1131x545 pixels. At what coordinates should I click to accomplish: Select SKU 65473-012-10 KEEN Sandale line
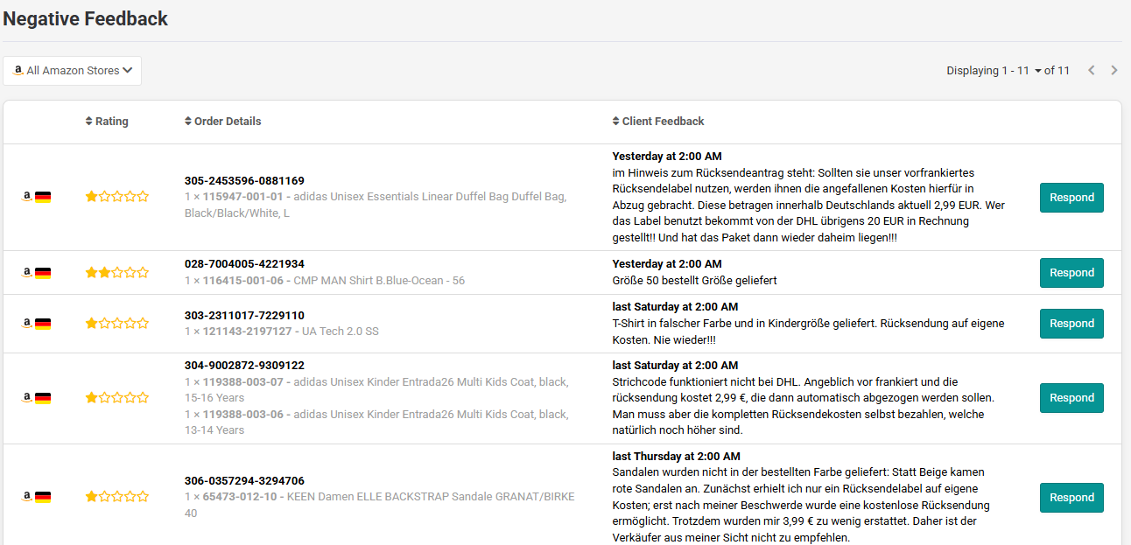pyautogui.click(x=380, y=505)
